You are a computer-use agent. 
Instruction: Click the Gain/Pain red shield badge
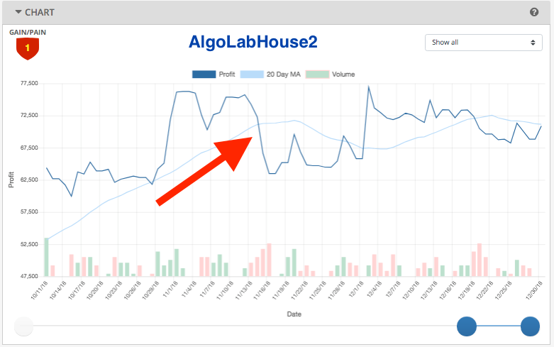(x=28, y=49)
